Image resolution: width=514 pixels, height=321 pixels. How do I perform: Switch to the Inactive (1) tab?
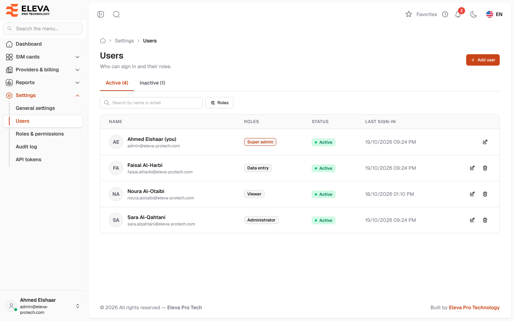click(x=152, y=83)
